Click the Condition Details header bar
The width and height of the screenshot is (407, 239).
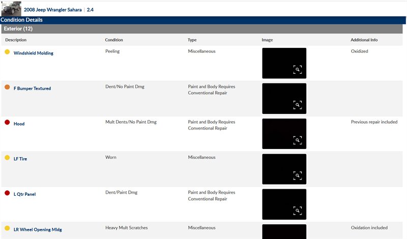pyautogui.click(x=21, y=20)
